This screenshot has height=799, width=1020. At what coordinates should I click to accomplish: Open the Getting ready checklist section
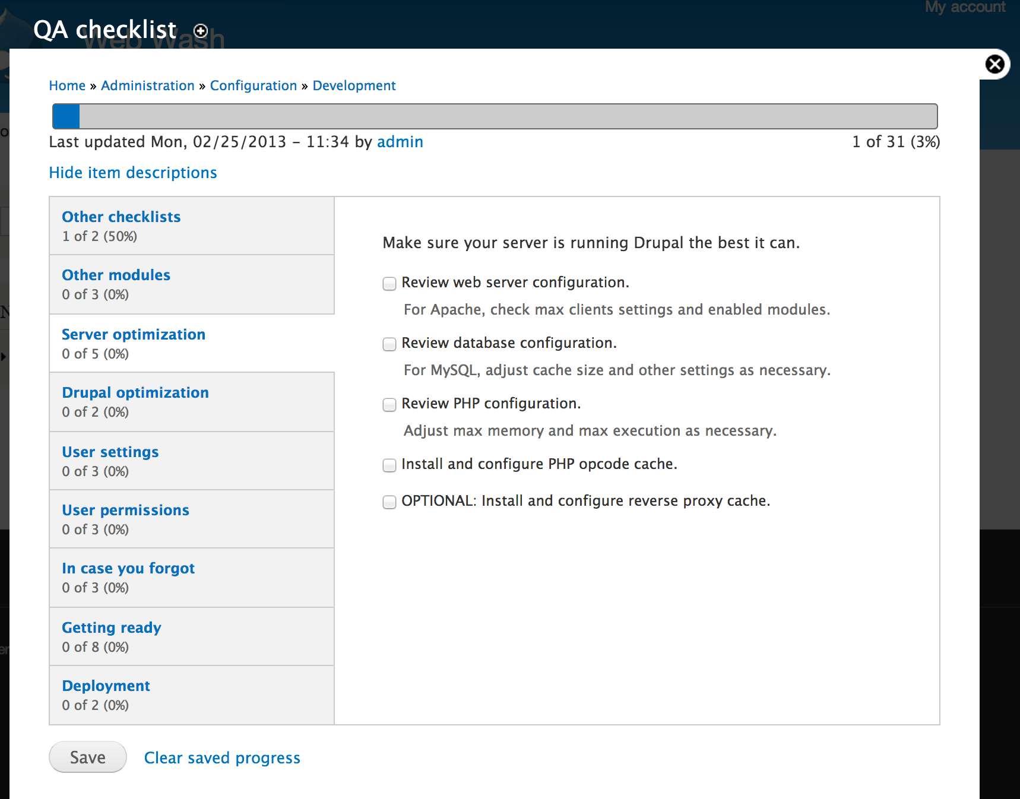tap(111, 627)
